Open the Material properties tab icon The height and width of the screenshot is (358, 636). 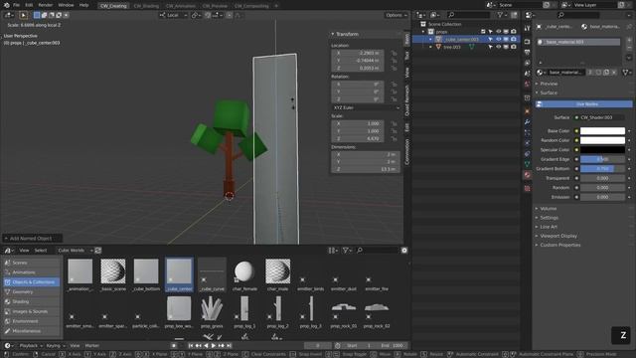coord(527,175)
